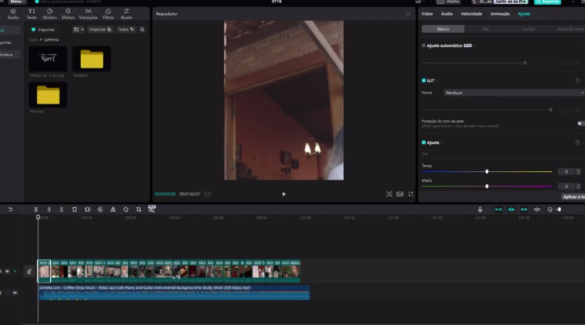Image resolution: width=585 pixels, height=325 pixels.
Task: Open the Áudio media tab
Action: pos(13,14)
